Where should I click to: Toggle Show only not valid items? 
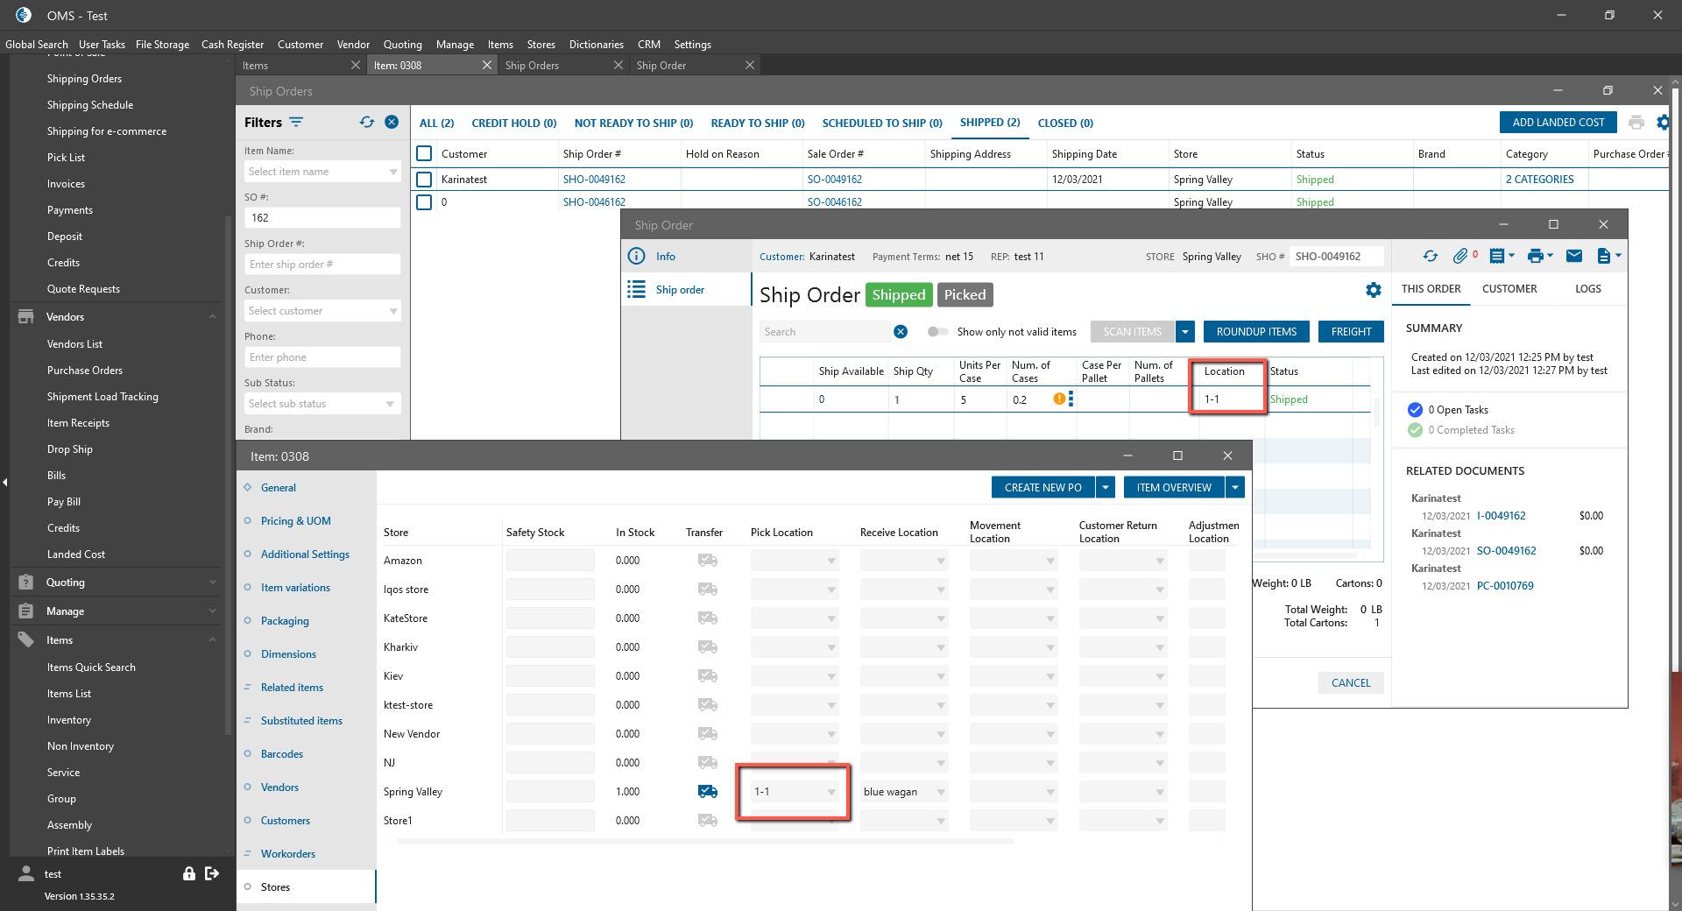[x=938, y=332]
